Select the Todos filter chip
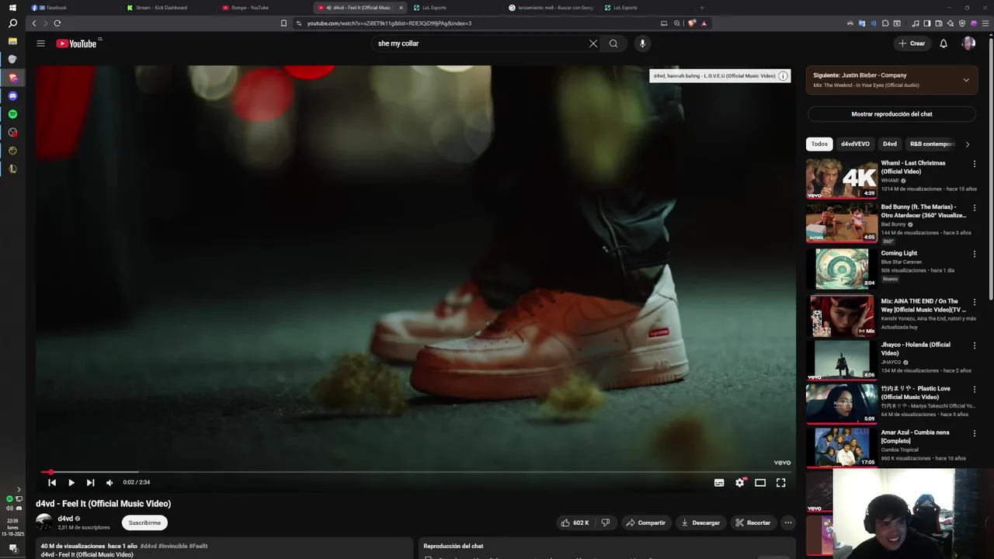994x559 pixels. click(819, 144)
